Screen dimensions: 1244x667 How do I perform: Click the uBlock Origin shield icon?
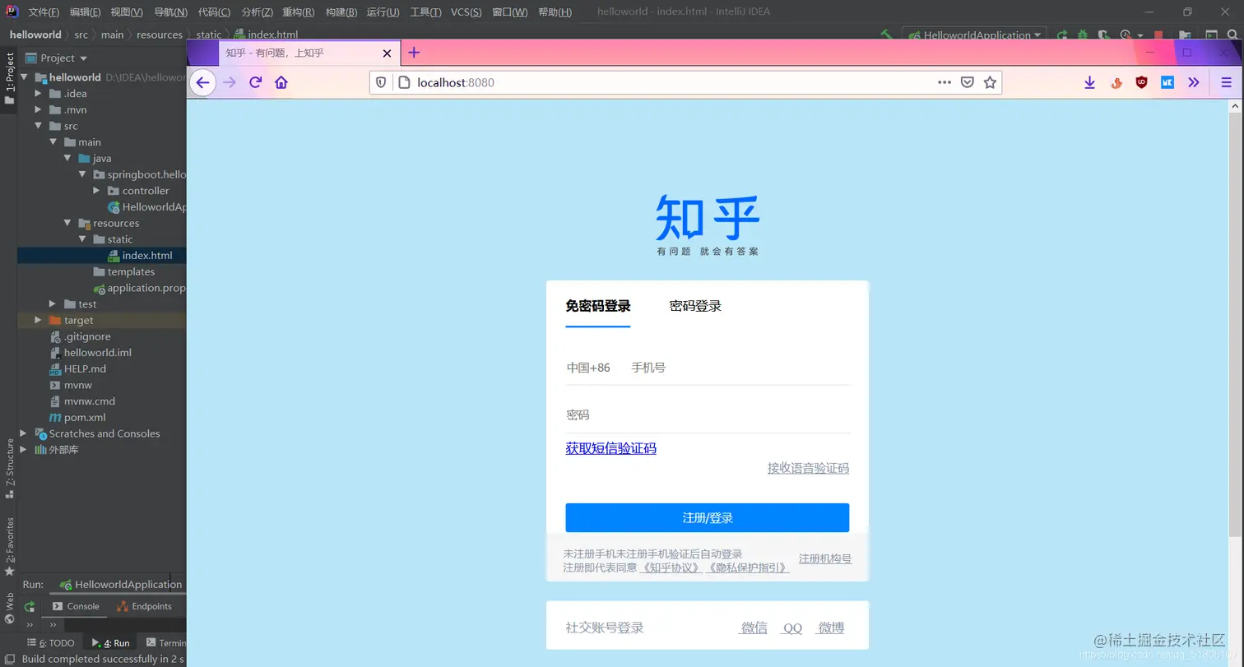click(1140, 82)
